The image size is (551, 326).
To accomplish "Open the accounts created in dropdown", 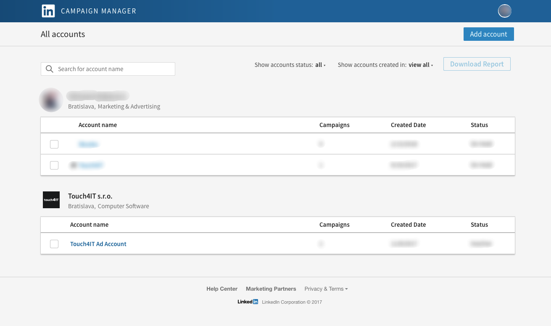I will pyautogui.click(x=420, y=65).
